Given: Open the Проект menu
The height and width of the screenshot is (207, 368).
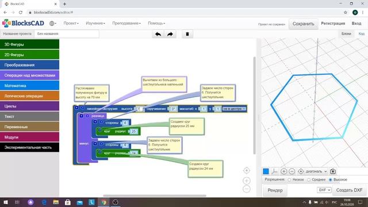Looking at the screenshot, I should pyautogui.click(x=71, y=23).
